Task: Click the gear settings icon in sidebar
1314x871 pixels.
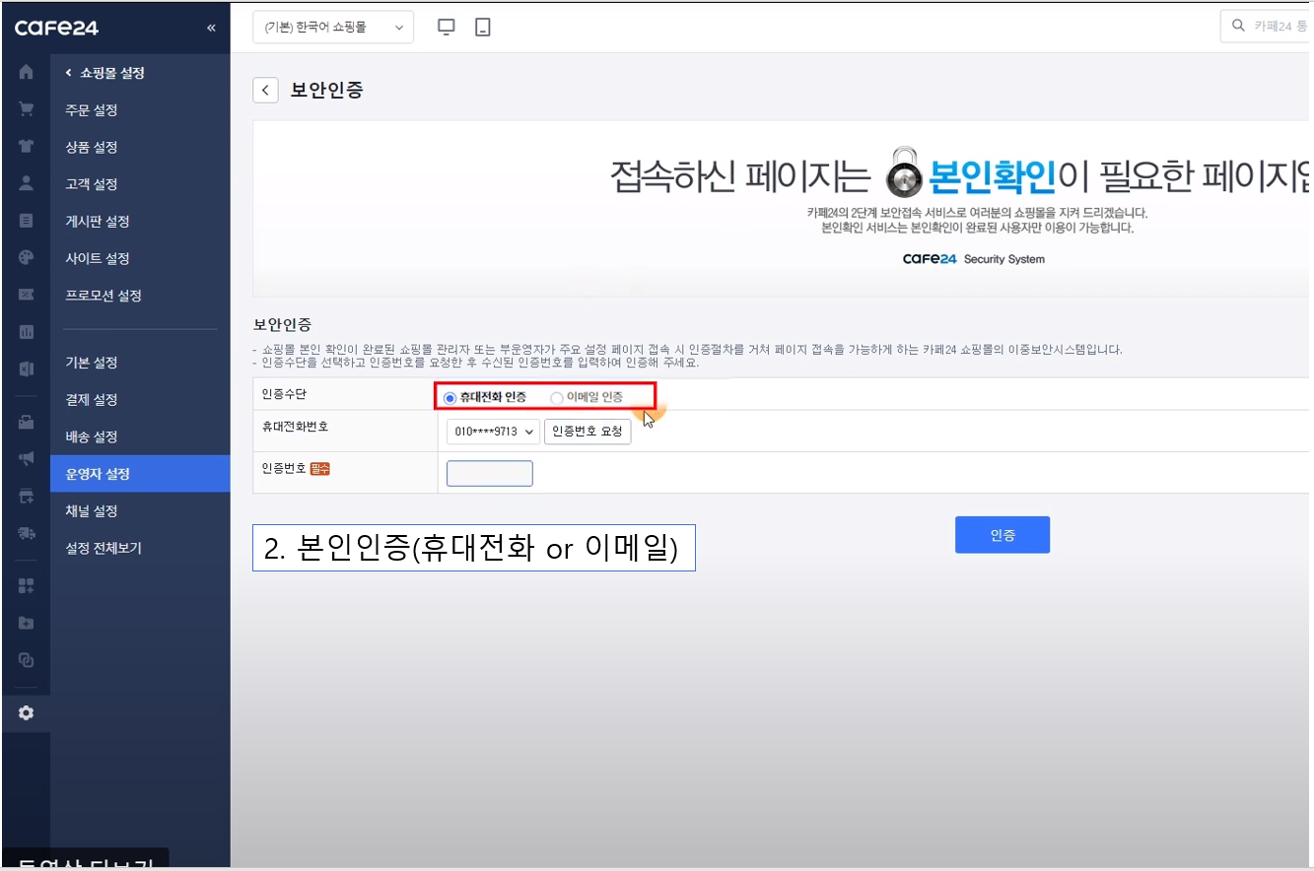Action: (x=26, y=712)
